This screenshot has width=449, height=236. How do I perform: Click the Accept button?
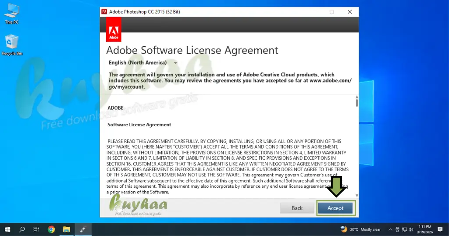(x=335, y=208)
